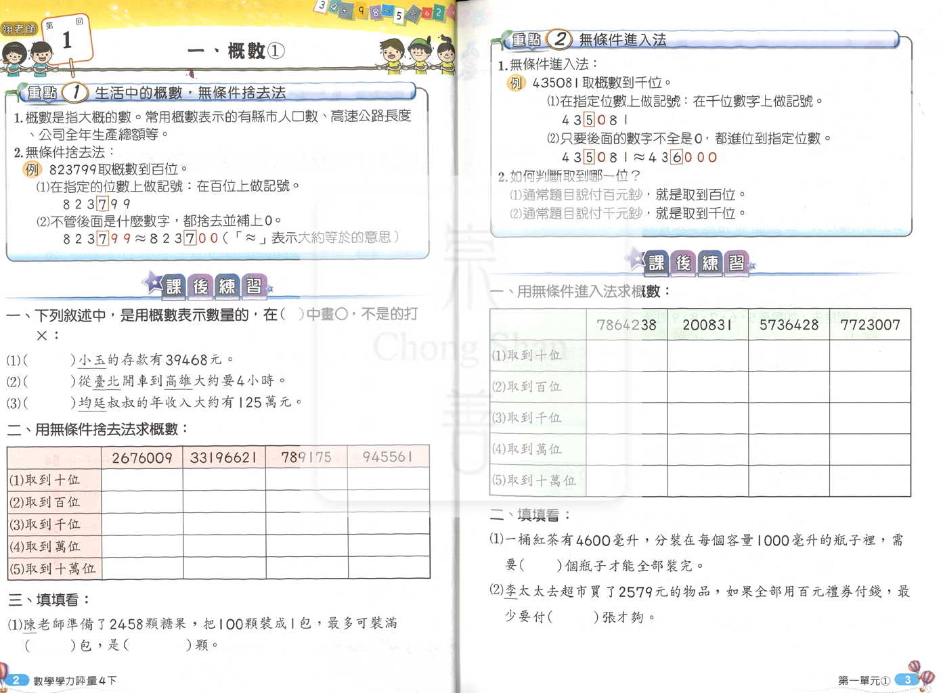Click the blank parentheses before "張才夠"
943x693 pixels.
tap(573, 617)
